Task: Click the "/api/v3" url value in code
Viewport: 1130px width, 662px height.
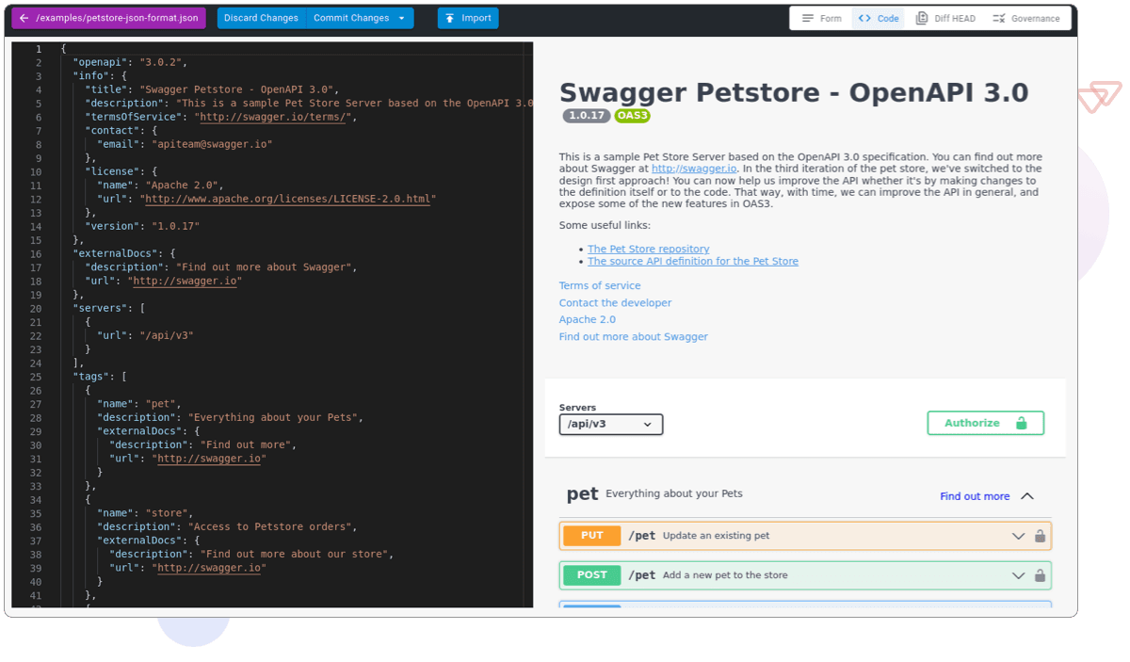Action: click(x=167, y=335)
